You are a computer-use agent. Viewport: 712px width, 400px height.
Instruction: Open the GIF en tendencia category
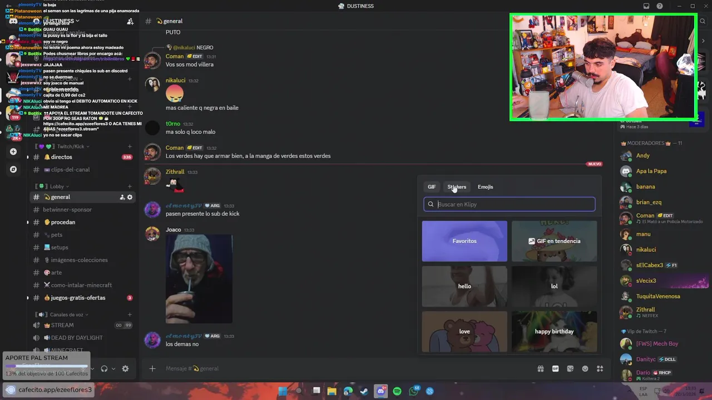(555, 241)
